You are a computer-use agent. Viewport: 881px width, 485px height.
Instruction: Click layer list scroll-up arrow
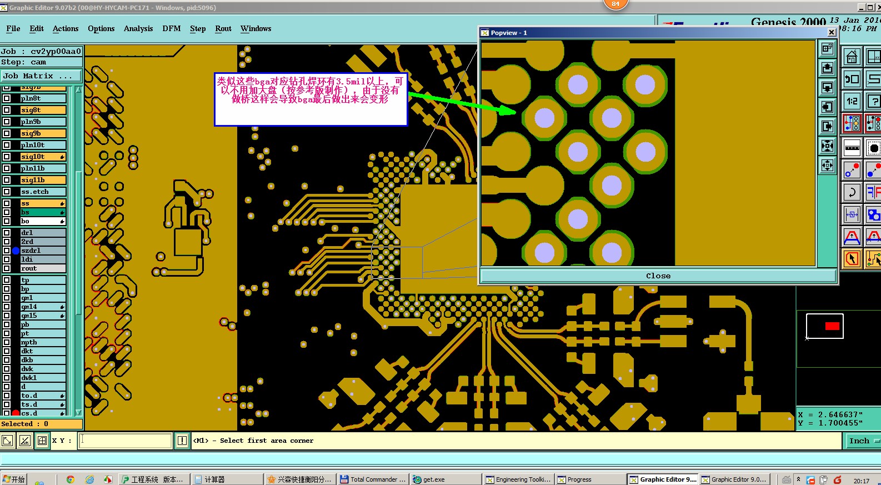point(78,89)
